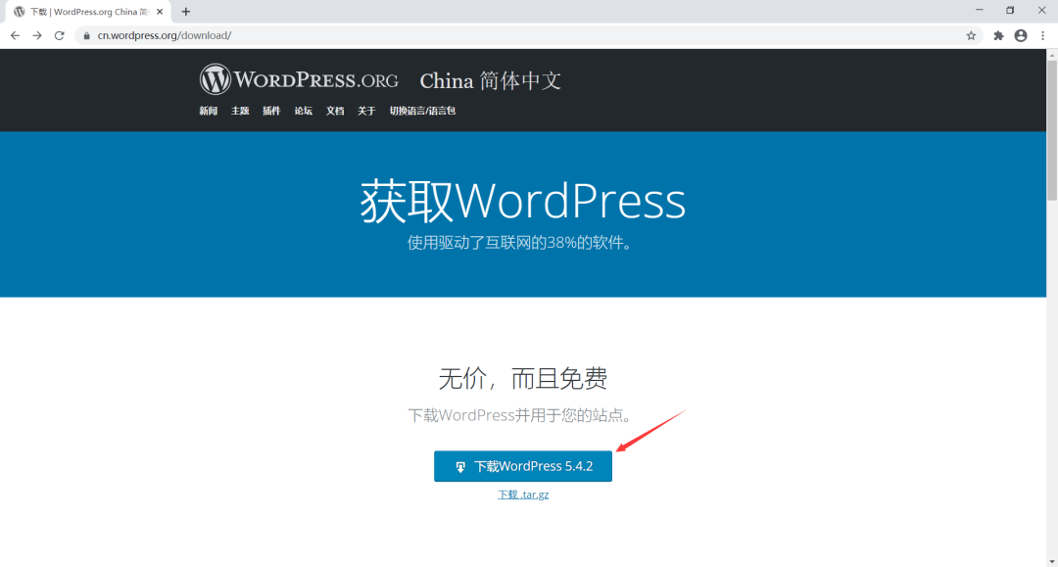Click the browser forward arrow

click(37, 35)
